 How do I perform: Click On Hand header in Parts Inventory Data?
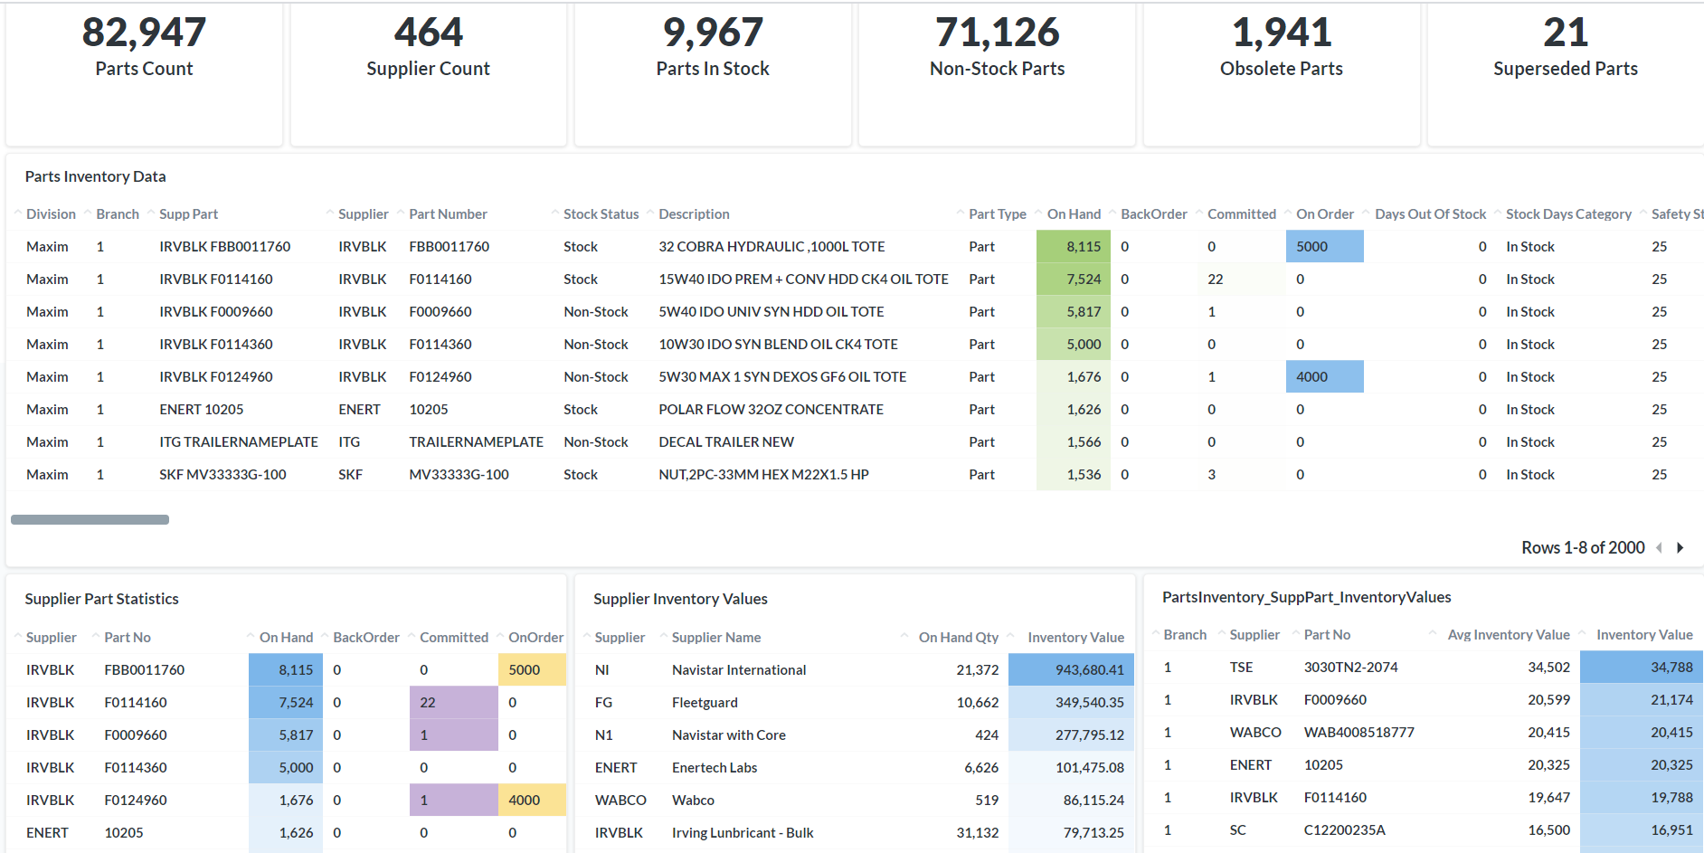point(1074,214)
